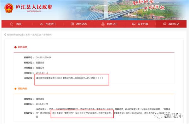Open the 政民互动 menu item
This screenshot has height=124, width=189.
(x=174, y=24)
